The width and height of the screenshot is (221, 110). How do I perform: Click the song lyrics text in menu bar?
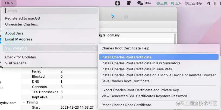[x=179, y=3]
